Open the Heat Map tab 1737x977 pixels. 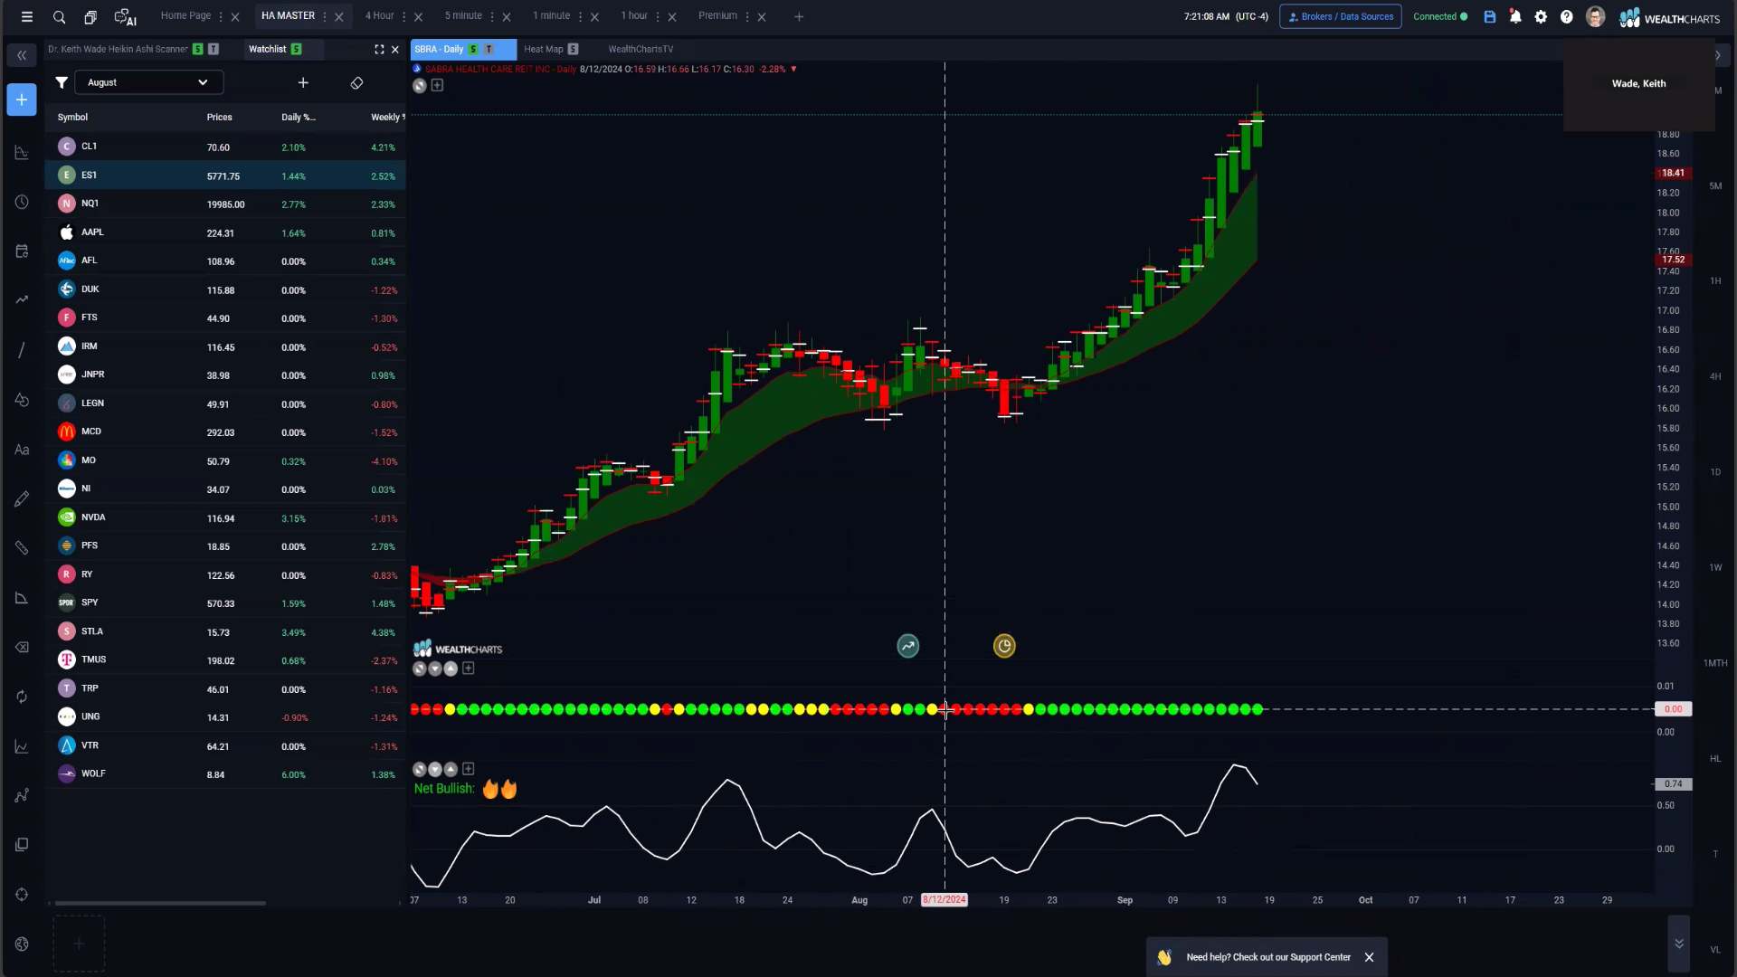(x=543, y=50)
